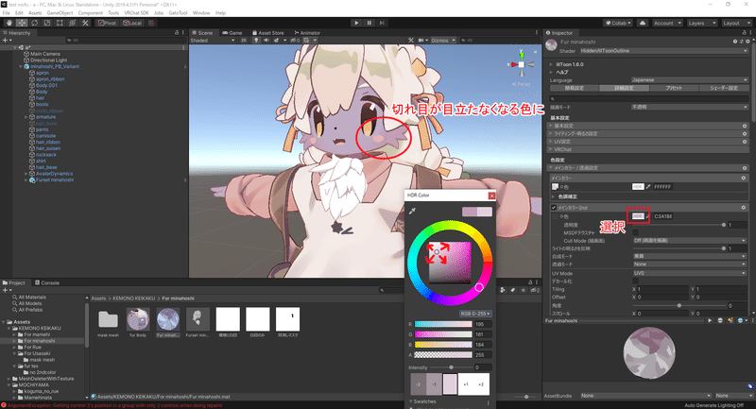Open the Layout dropdown
This screenshot has height=409, width=756.
(x=735, y=23)
